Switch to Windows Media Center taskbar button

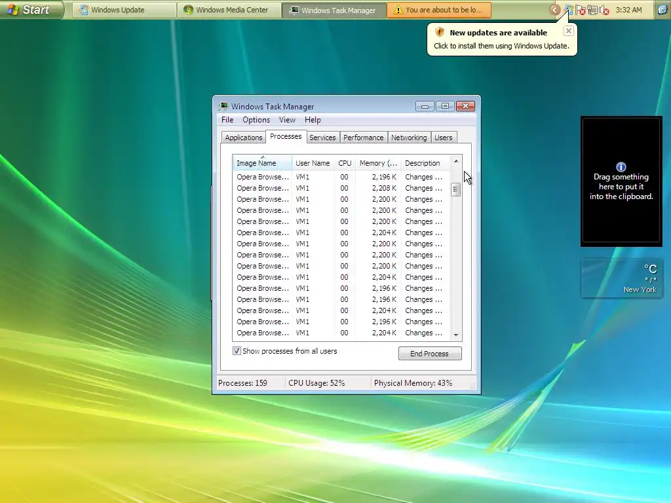coord(229,10)
